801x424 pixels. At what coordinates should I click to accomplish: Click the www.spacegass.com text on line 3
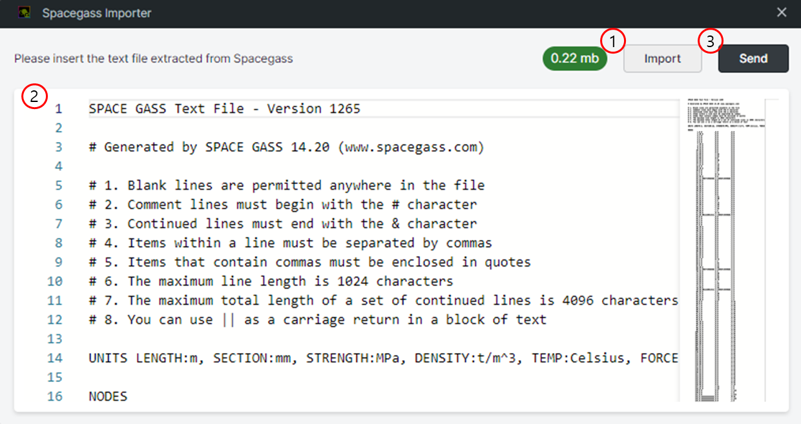click(411, 147)
